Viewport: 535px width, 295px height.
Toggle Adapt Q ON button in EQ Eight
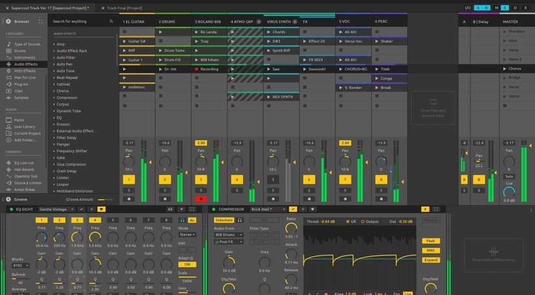click(x=187, y=265)
